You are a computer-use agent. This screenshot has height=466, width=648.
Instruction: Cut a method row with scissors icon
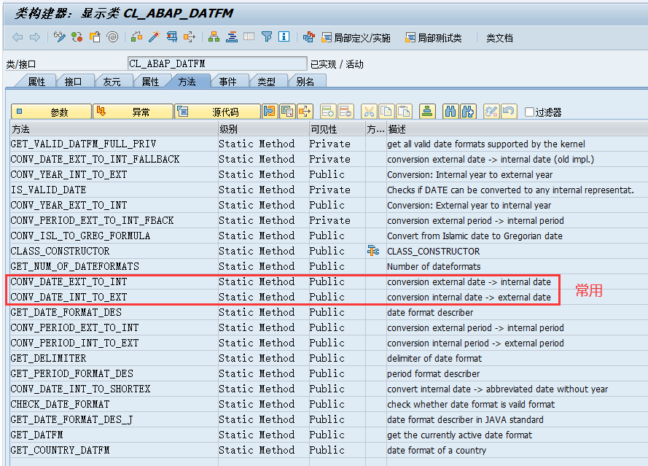click(x=368, y=111)
